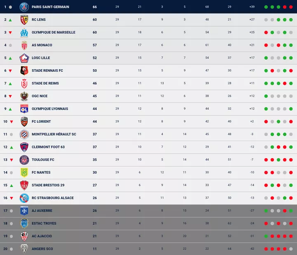Viewport: 297px width, 255px height.
Task: Click the Paris Saint-Germain club crest
Action: [x=24, y=7]
